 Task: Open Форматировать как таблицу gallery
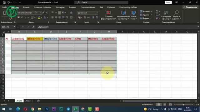pyautogui.click(x=123, y=15)
